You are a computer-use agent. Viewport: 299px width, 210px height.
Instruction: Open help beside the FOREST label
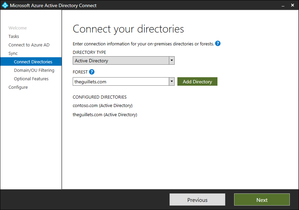[x=92, y=72]
